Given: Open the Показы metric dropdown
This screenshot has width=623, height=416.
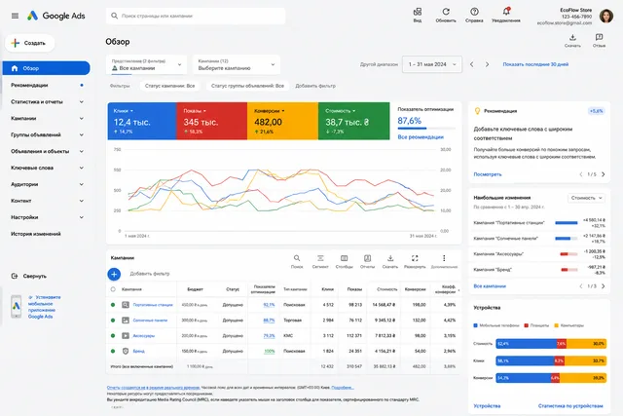Looking at the screenshot, I should tap(195, 111).
